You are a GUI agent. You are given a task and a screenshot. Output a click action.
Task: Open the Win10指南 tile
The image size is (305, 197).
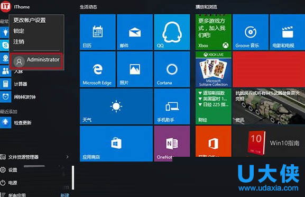(x=269, y=141)
